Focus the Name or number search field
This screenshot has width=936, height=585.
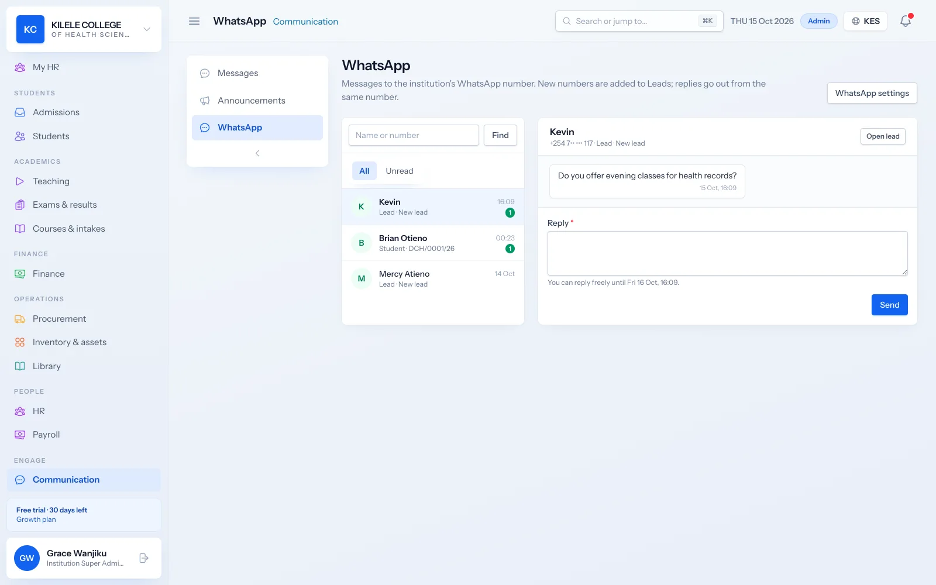point(414,135)
